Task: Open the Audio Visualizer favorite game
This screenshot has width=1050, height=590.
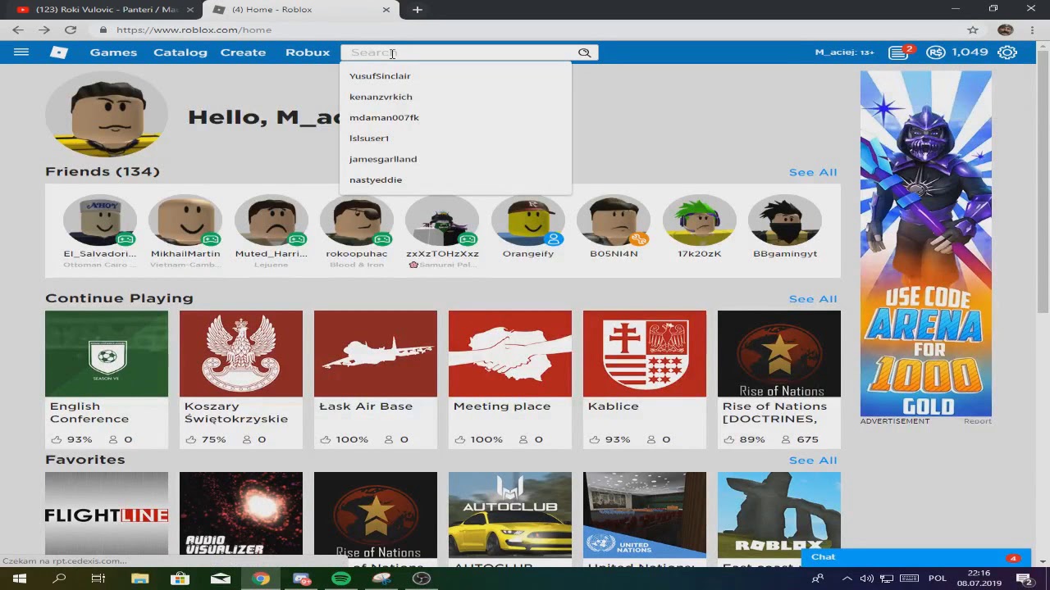Action: pyautogui.click(x=241, y=514)
